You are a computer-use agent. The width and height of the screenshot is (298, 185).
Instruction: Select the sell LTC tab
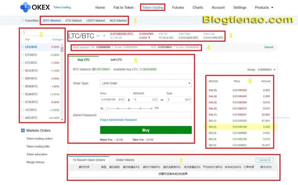[x=116, y=60]
